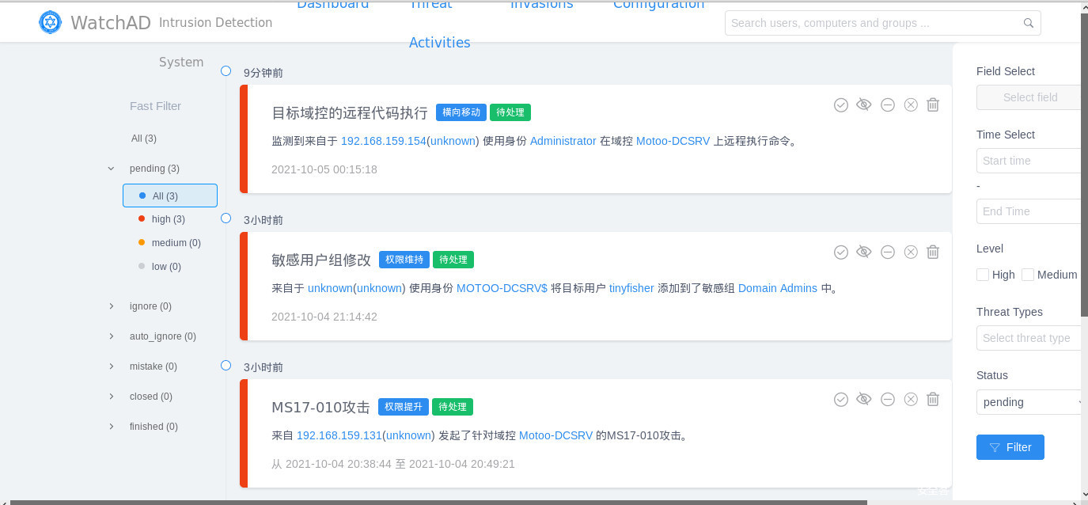Click the Start time input field

[x=1029, y=161]
